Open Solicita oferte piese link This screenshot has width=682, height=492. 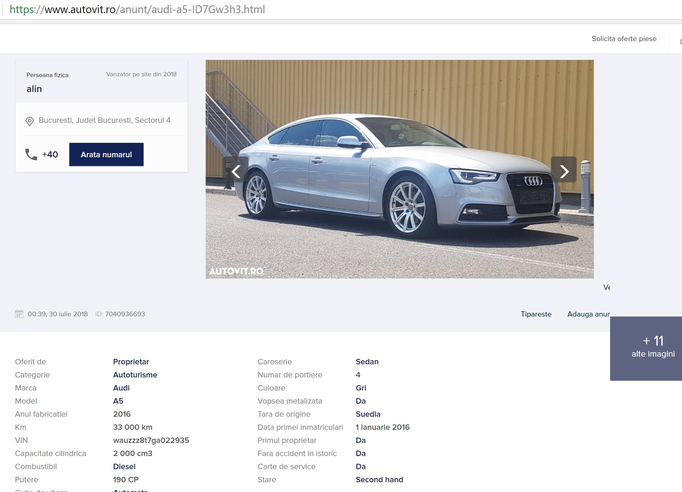pyautogui.click(x=624, y=39)
